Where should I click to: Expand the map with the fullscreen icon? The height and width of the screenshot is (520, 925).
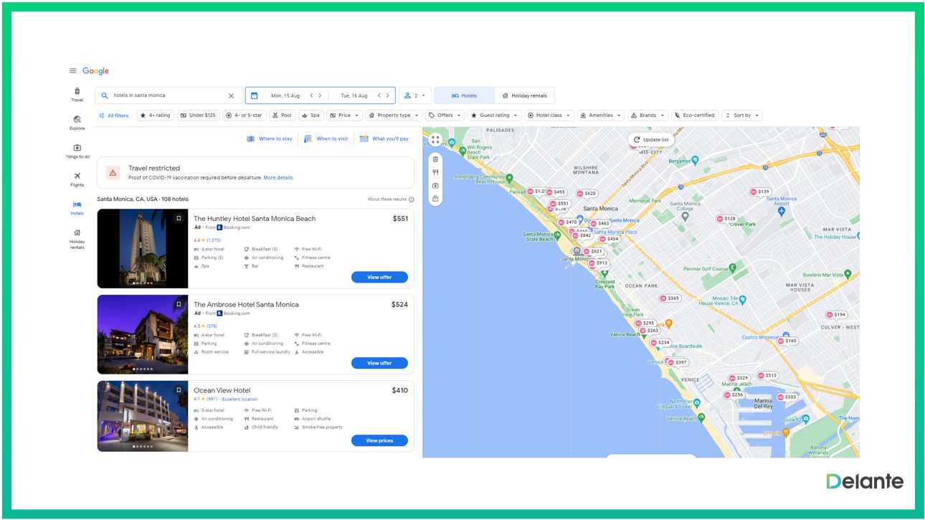tap(435, 138)
